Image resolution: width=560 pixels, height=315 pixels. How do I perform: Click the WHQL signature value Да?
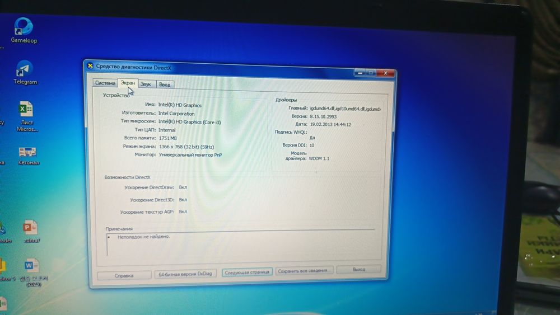click(312, 138)
